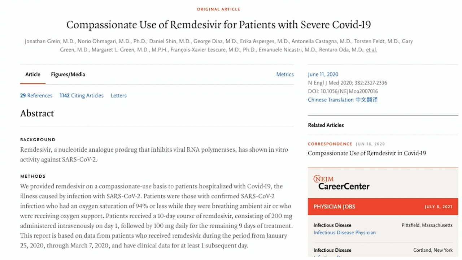Expand author list with et al.
The image size is (462, 260).
click(371, 50)
